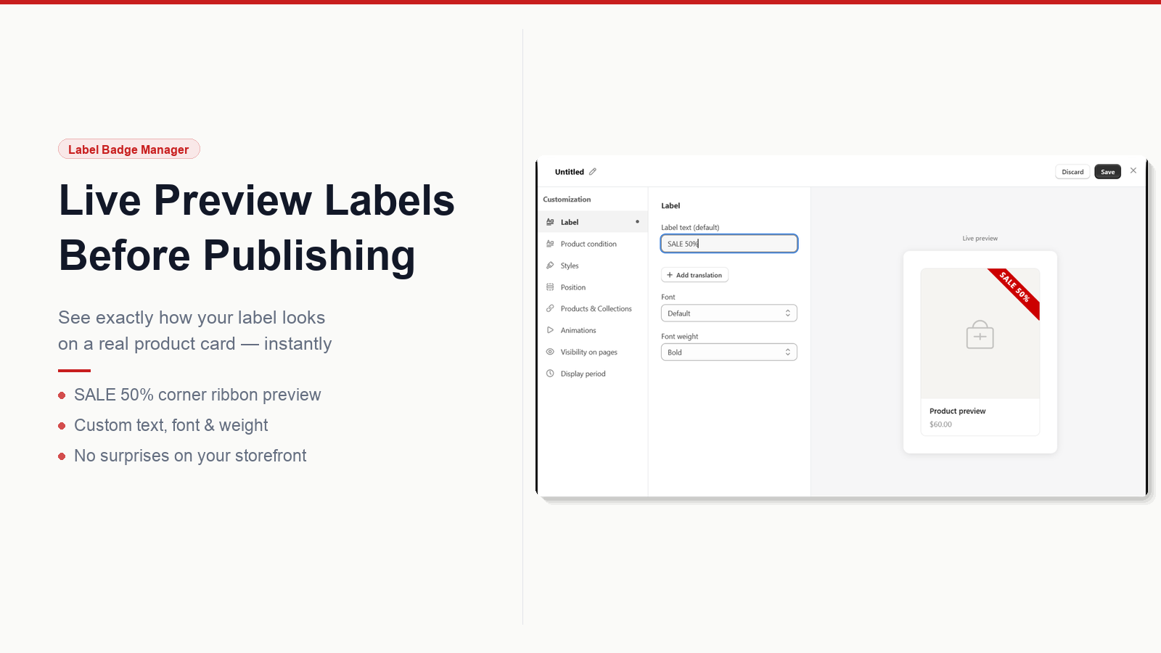Click the Untitled label title
This screenshot has width=1161, height=653.
569,172
